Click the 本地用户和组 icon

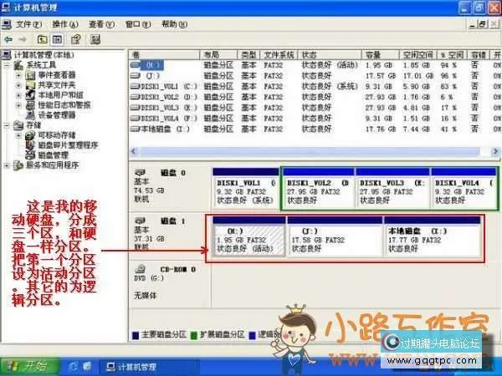click(x=30, y=95)
